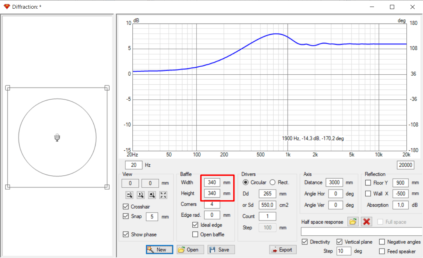Click the directivity Step degrees field

tap(344, 251)
